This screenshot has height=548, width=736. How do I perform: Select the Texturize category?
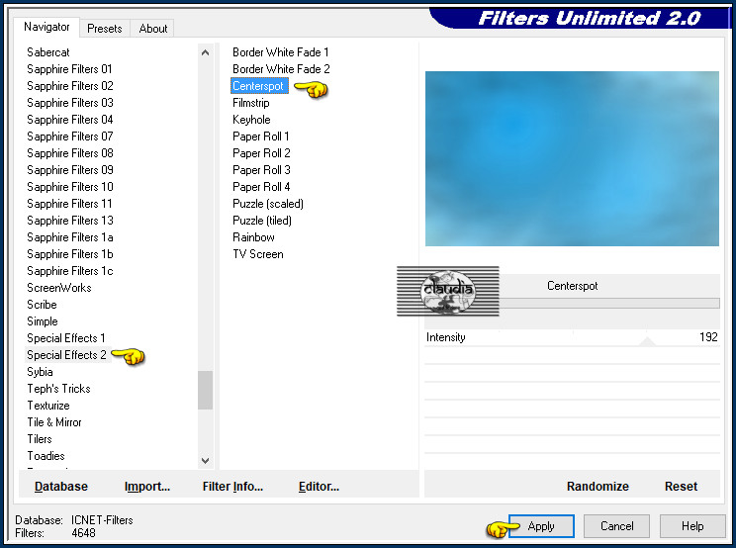point(48,406)
